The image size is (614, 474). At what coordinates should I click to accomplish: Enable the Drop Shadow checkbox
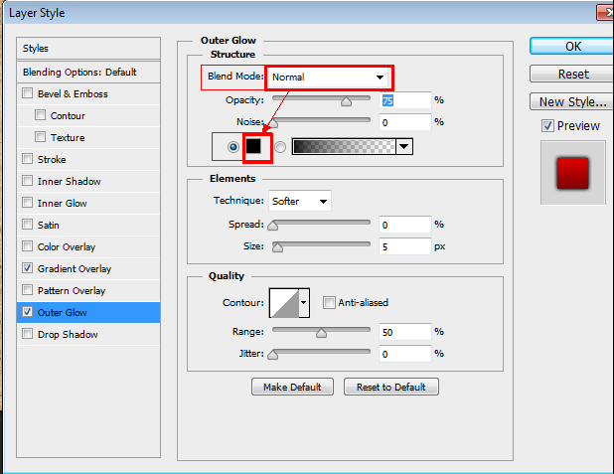pos(28,334)
